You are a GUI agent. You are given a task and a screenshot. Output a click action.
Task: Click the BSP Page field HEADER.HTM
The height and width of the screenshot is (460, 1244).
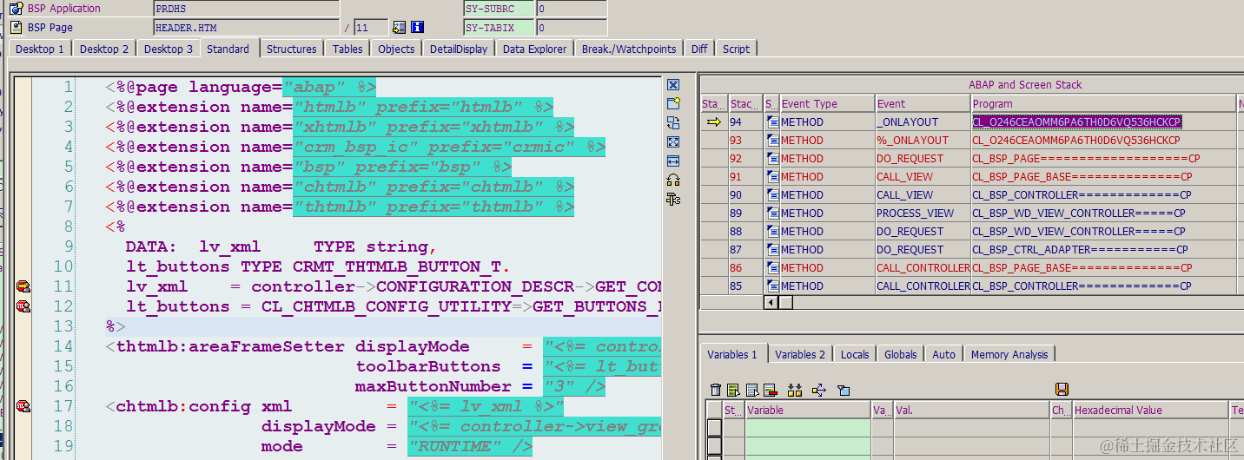247,28
